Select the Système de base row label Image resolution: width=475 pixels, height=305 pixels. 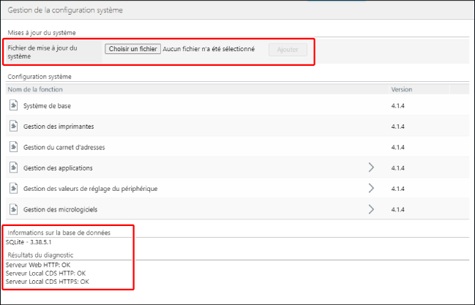[47, 106]
